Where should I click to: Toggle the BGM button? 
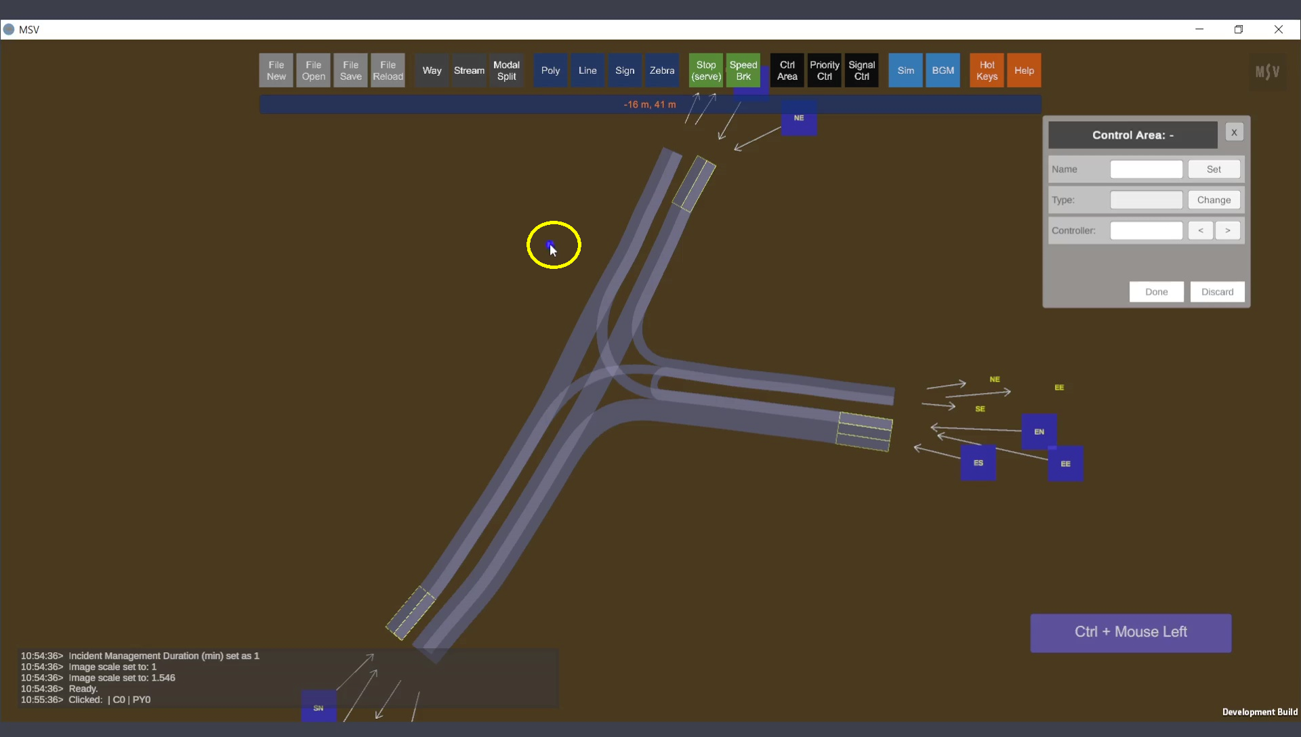pyautogui.click(x=943, y=70)
